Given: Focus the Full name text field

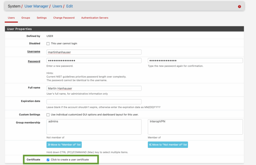Looking at the screenshot, I should coord(94,88).
